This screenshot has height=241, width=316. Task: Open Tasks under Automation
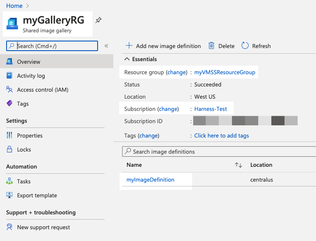(24, 182)
